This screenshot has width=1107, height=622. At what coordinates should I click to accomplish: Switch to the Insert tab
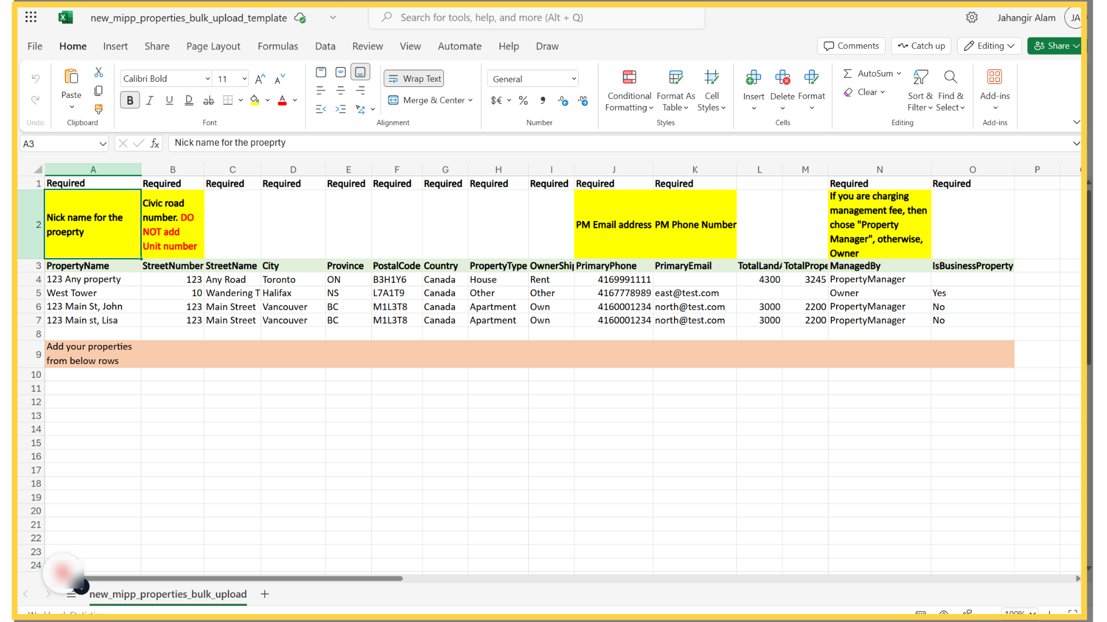(115, 46)
